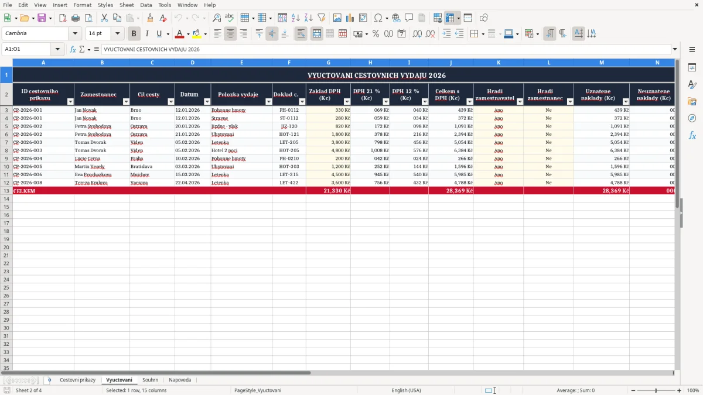Open the sidebar Navigator compass icon

(x=692, y=118)
